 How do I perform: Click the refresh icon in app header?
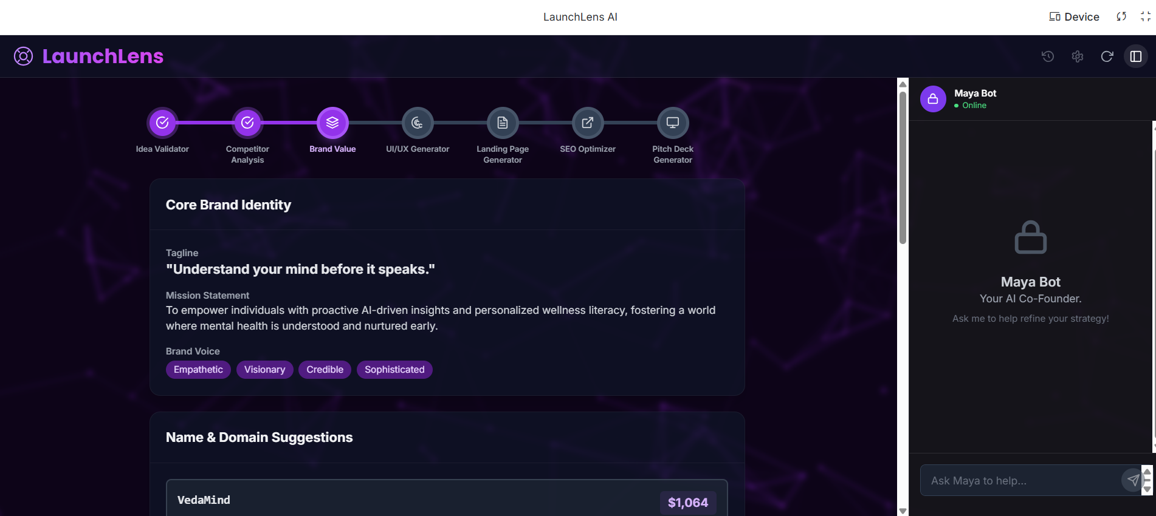coord(1107,56)
